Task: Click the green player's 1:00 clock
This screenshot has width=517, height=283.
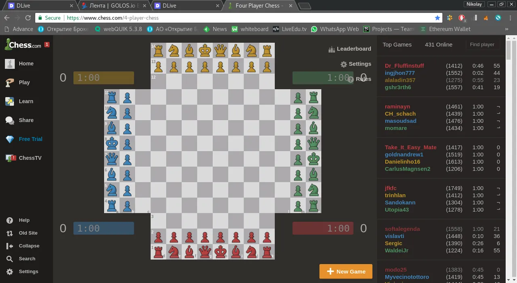Action: tap(323, 78)
